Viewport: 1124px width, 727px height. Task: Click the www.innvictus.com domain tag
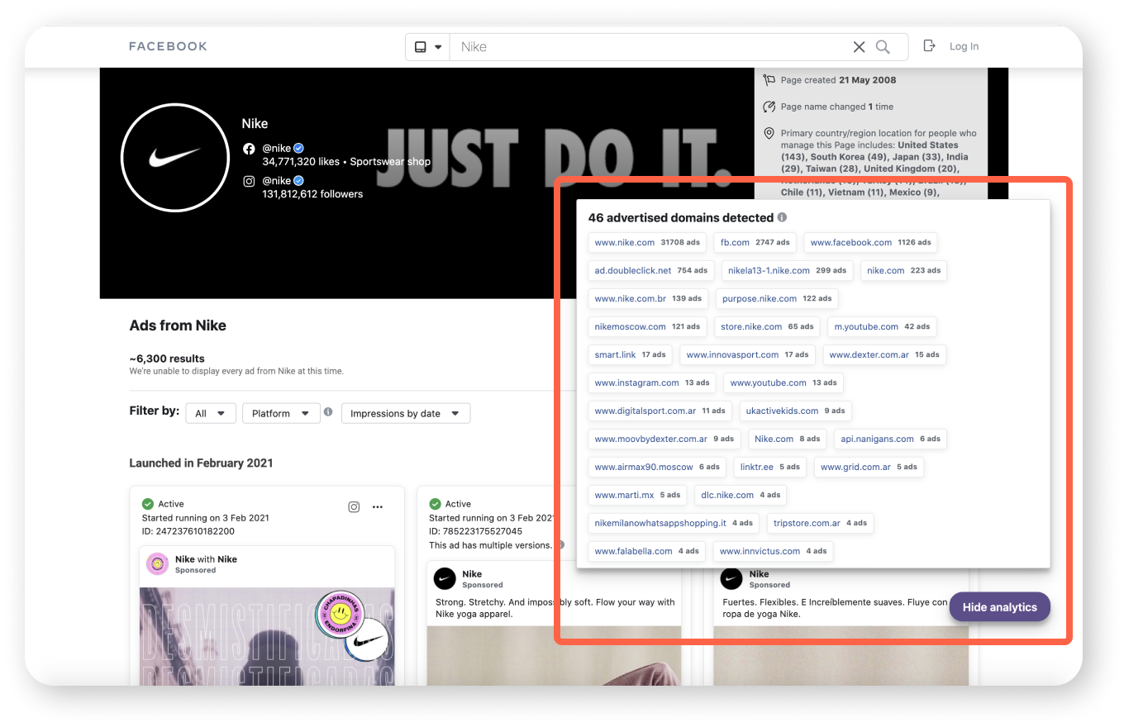click(773, 552)
